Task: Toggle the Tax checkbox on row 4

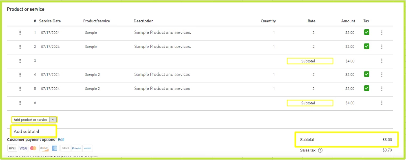Action: [x=366, y=74]
